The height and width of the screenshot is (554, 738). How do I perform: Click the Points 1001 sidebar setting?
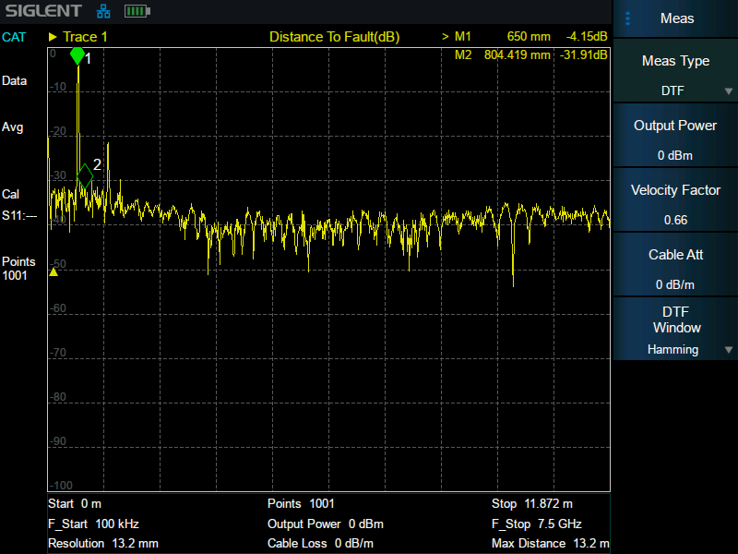pos(18,269)
